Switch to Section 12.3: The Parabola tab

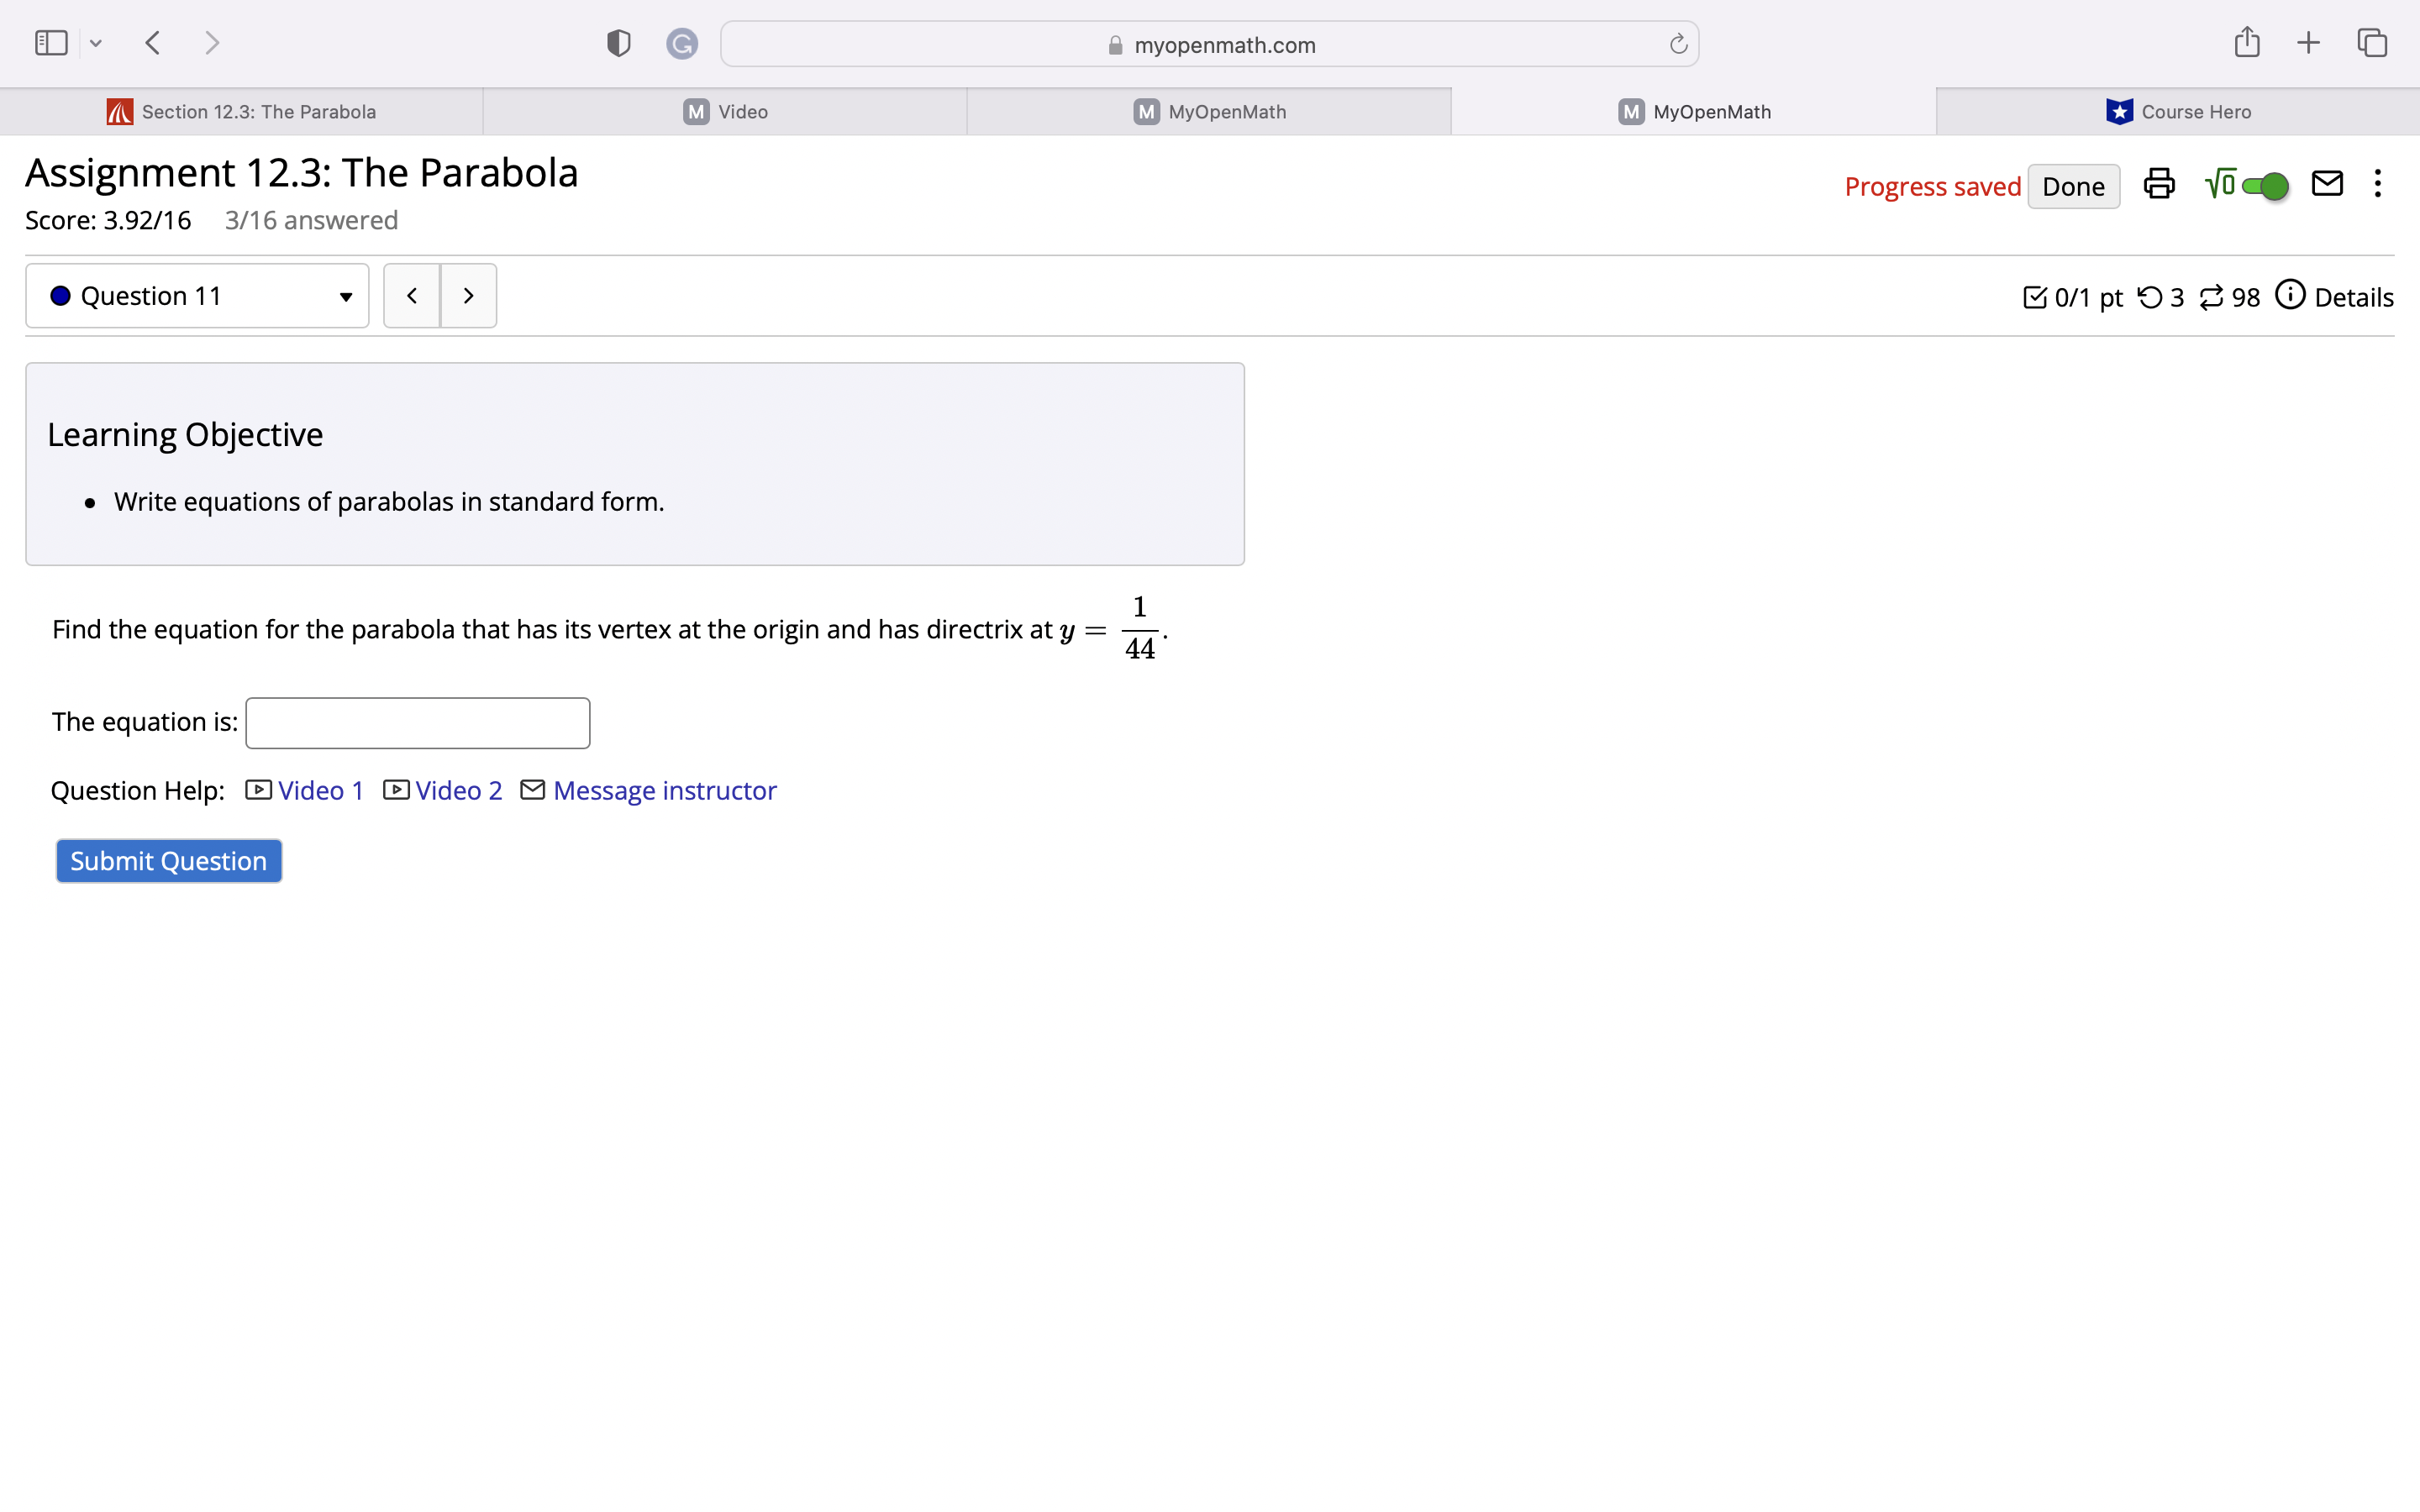point(242,112)
